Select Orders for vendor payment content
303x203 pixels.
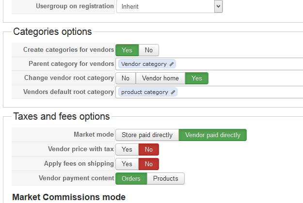(x=131, y=179)
